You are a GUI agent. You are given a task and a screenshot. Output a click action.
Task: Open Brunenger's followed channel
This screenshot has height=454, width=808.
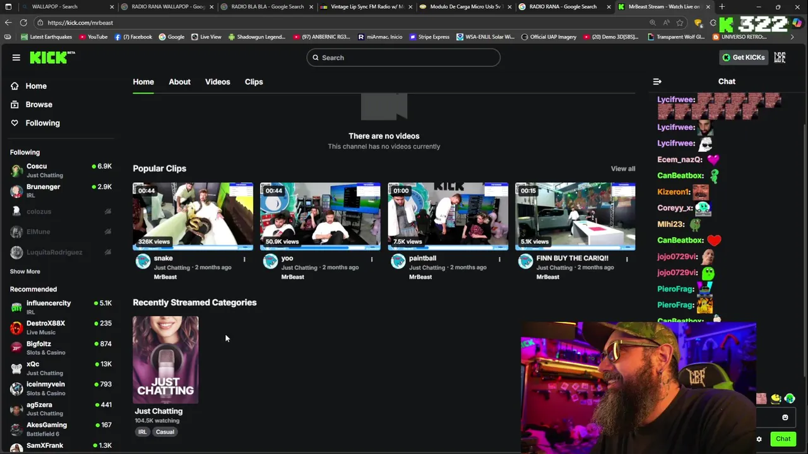tap(61, 191)
